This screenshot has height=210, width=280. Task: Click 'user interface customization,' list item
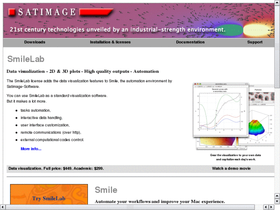point(45,125)
